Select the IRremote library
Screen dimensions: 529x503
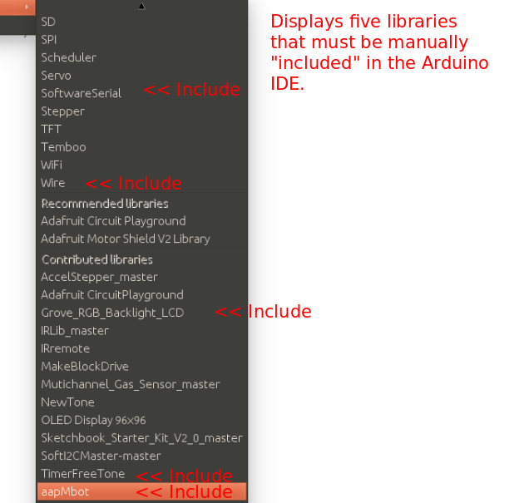65,348
